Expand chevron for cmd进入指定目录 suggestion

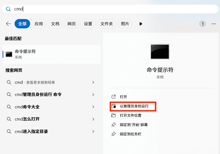click(93, 131)
